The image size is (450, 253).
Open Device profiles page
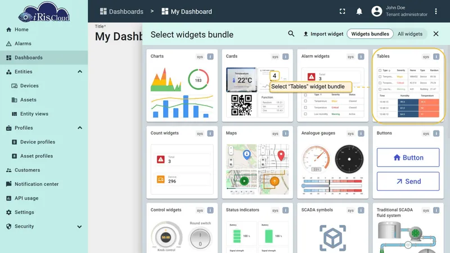click(44, 142)
